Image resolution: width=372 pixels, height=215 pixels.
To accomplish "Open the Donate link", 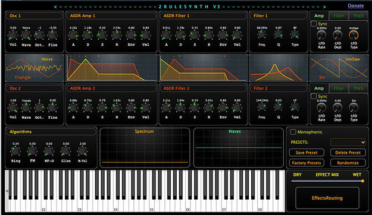I will click(x=355, y=6).
